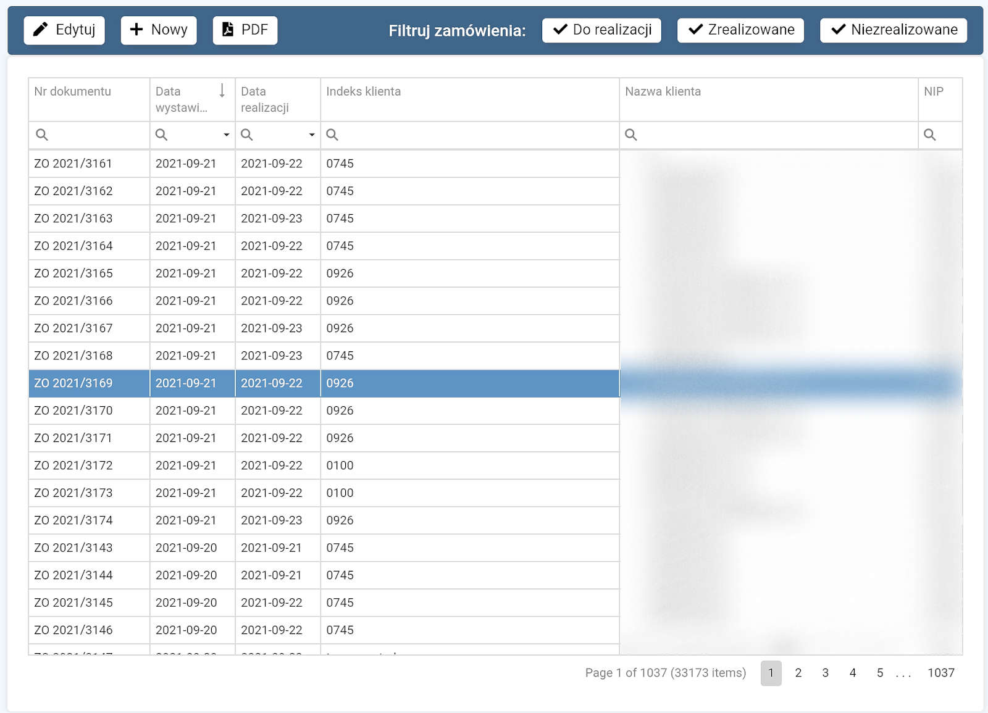Viewport: 988px width, 713px height.
Task: Open Data wystawienia filter dropdown arrow
Action: tap(227, 135)
